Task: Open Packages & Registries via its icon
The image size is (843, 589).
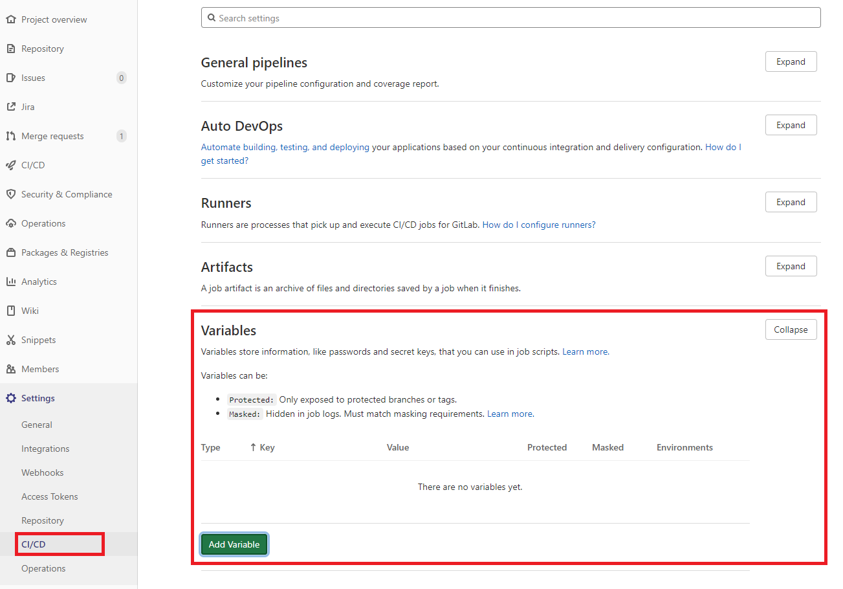Action: pos(10,252)
